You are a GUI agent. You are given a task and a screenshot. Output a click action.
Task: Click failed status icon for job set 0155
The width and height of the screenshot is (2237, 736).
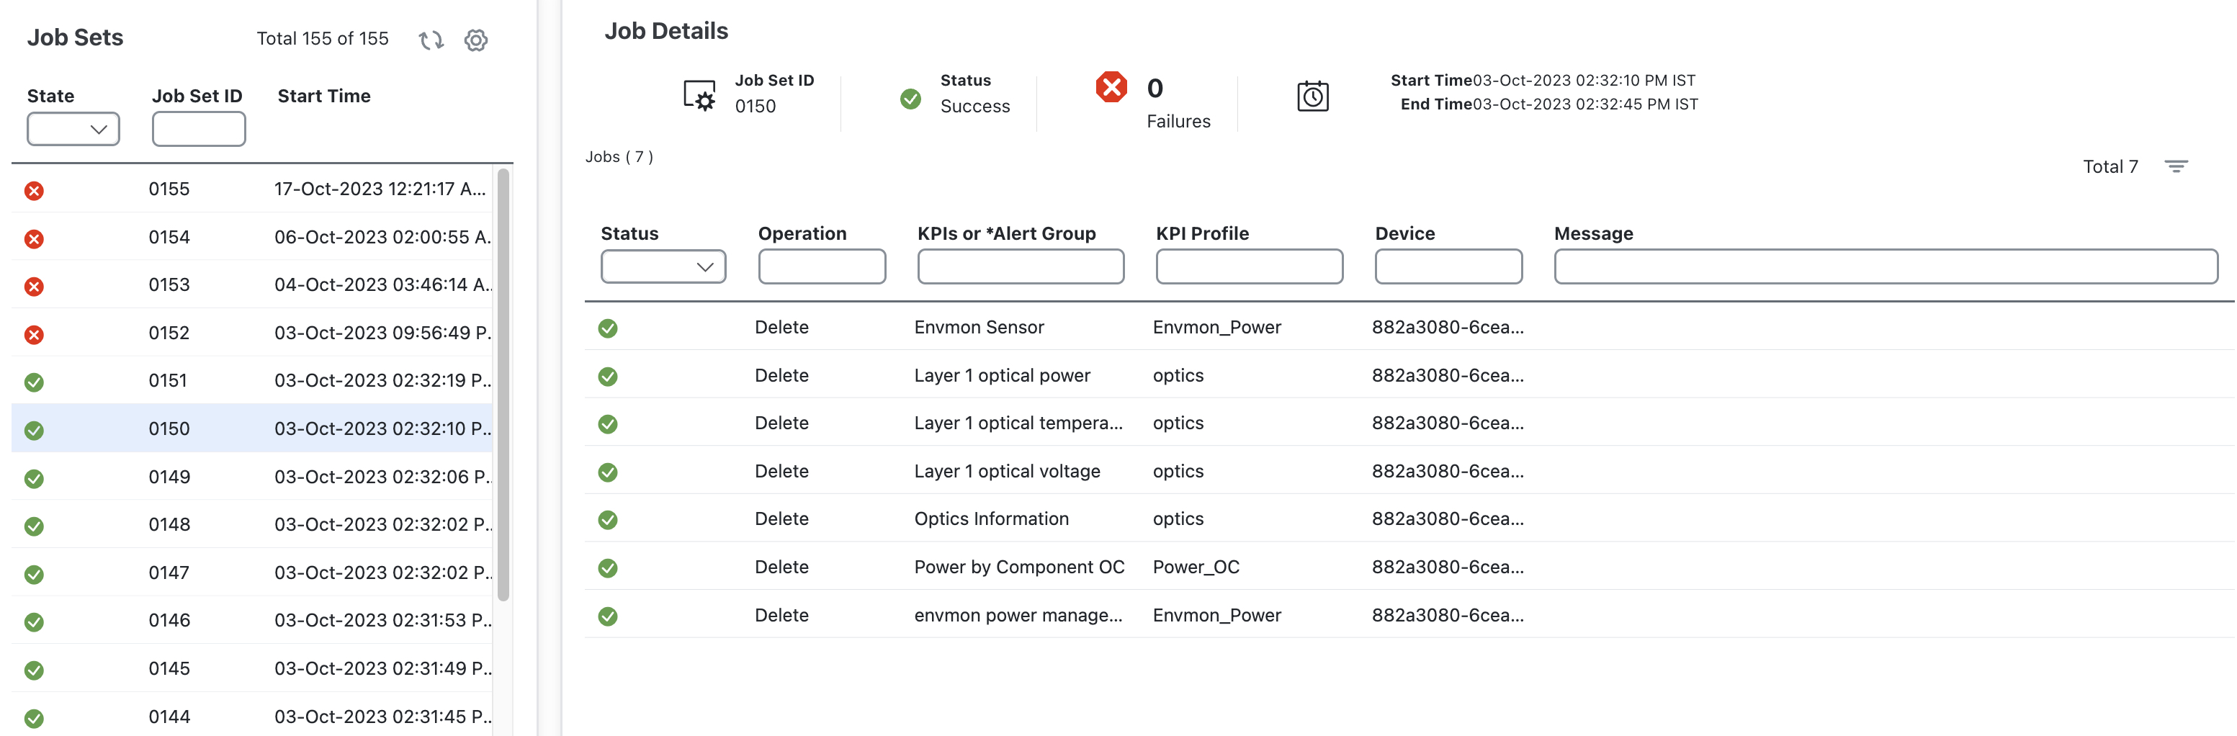pyautogui.click(x=34, y=191)
